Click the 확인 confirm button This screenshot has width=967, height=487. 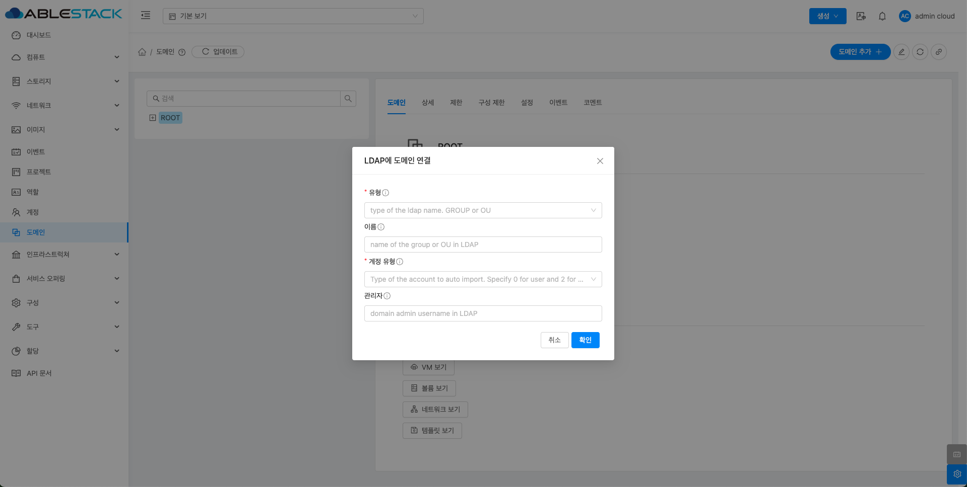coord(586,340)
